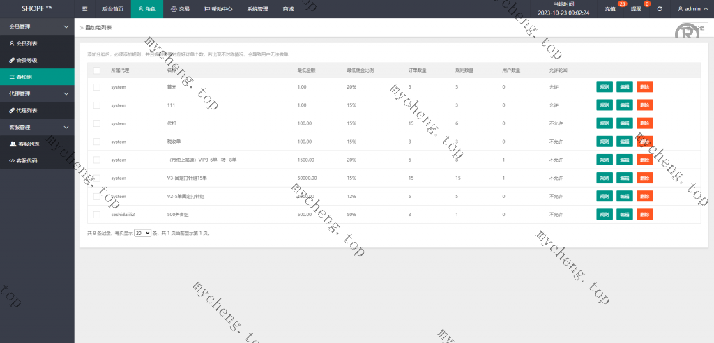
Task: Open the page size dropdown showing 20
Action: point(142,233)
